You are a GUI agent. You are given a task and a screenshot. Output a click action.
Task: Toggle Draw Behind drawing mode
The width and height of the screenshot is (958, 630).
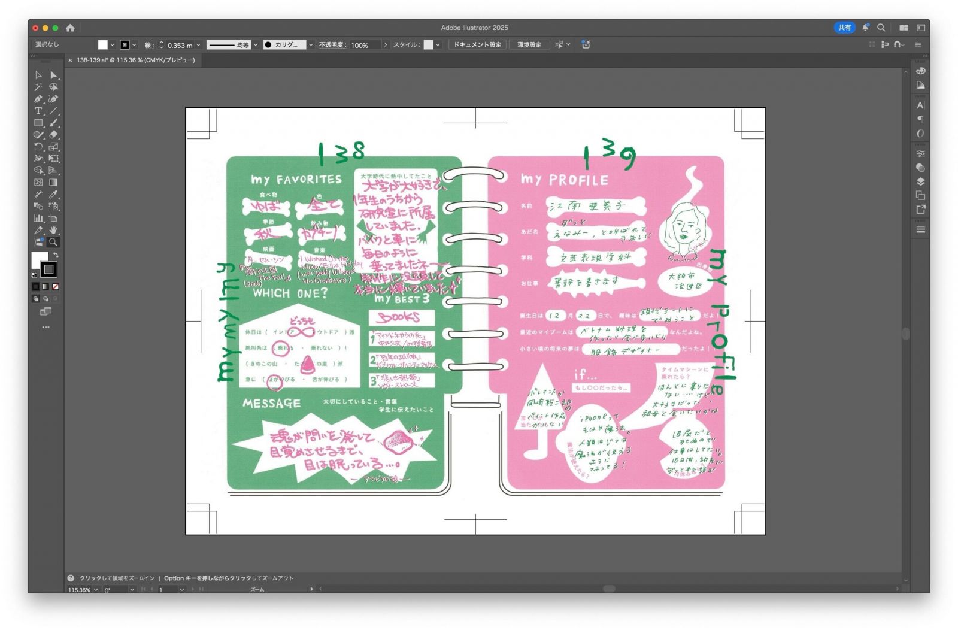point(46,299)
